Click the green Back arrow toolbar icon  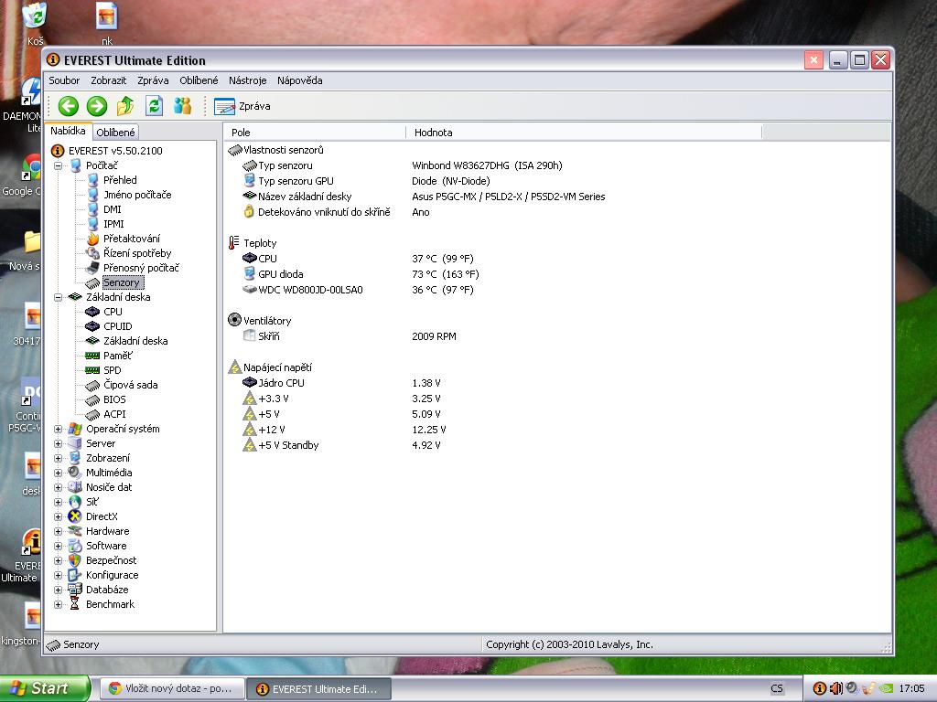click(x=68, y=106)
